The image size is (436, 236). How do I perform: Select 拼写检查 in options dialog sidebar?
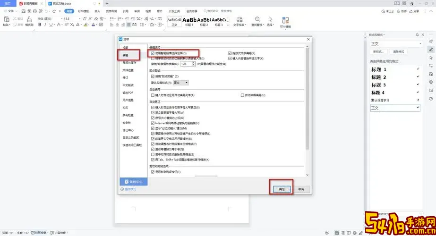click(128, 115)
